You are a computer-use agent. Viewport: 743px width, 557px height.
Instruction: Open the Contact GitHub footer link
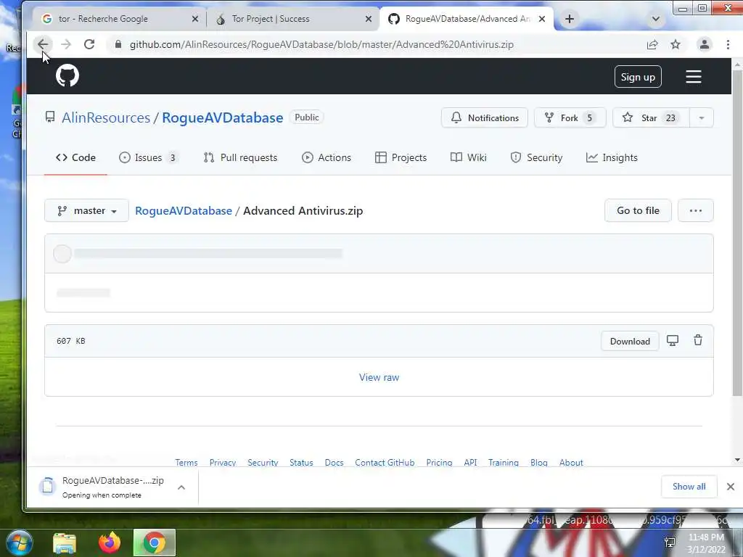[x=385, y=462]
